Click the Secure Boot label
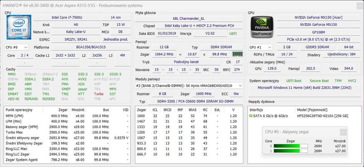The height and width of the screenshot is (167, 364). pyautogui.click(x=319, y=81)
